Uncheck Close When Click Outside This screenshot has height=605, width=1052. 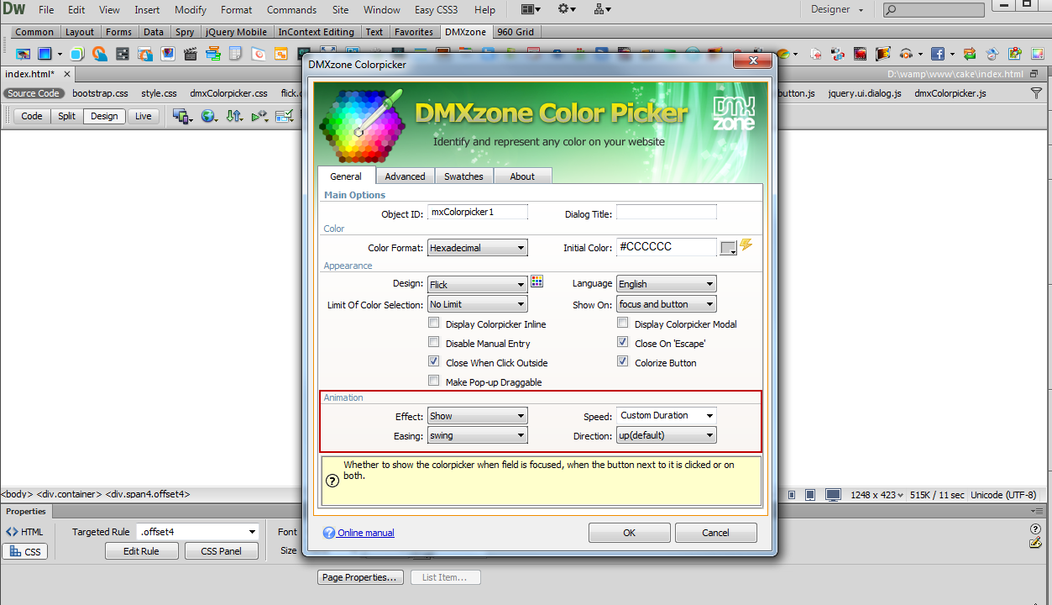(434, 361)
